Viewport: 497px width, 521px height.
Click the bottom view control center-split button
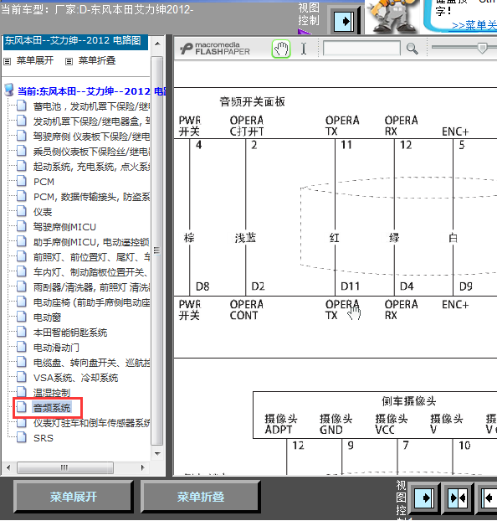click(458, 498)
